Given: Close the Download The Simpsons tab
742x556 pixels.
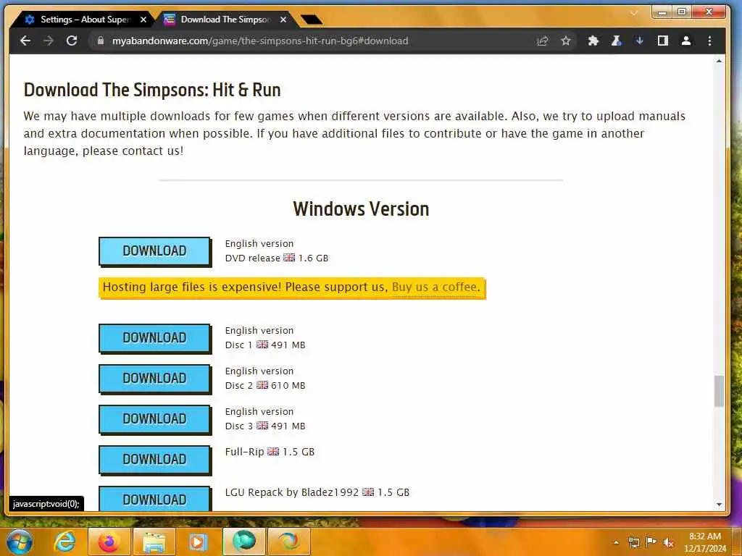Looking at the screenshot, I should tap(283, 20).
